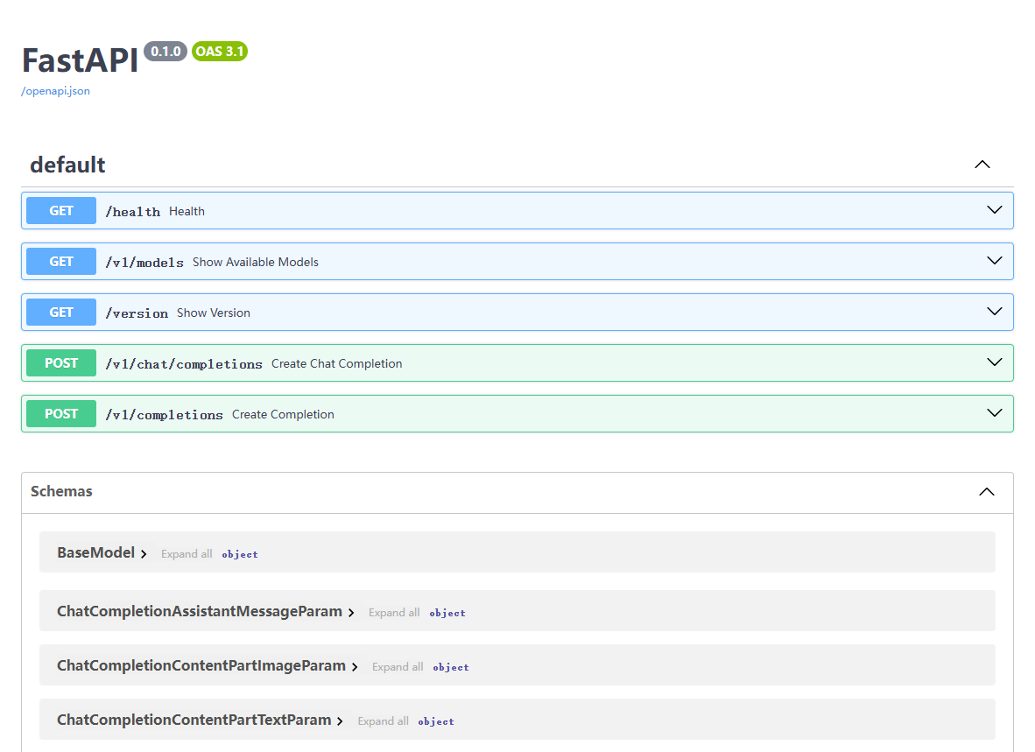The width and height of the screenshot is (1035, 752).
Task: Click the /health path text
Action: point(133,212)
